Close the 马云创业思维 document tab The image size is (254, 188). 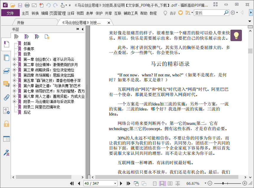click(x=109, y=23)
